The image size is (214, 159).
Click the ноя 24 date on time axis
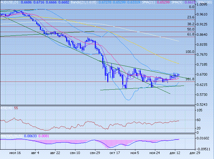coord(155,153)
